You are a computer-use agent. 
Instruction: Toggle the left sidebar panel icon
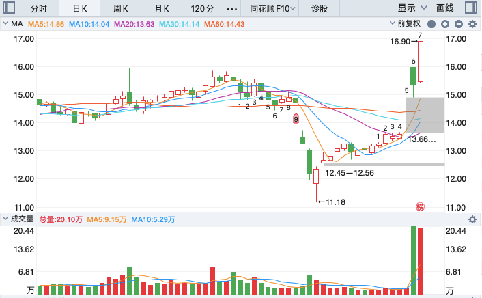click(x=9, y=8)
